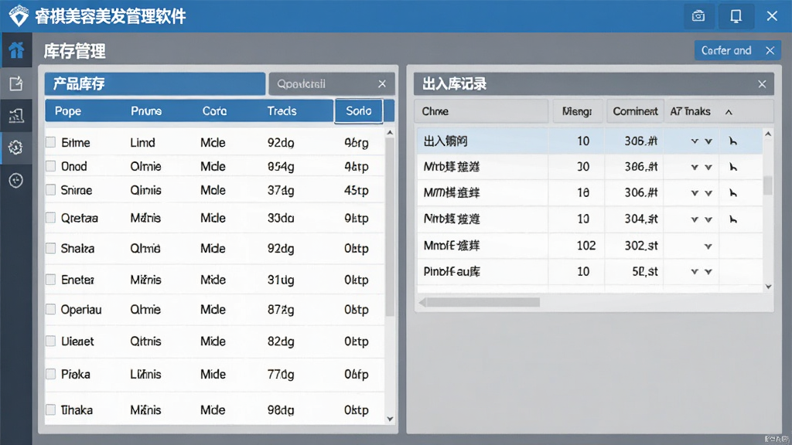Open the camera screenshot tool in title bar
This screenshot has width=792, height=445.
[698, 16]
